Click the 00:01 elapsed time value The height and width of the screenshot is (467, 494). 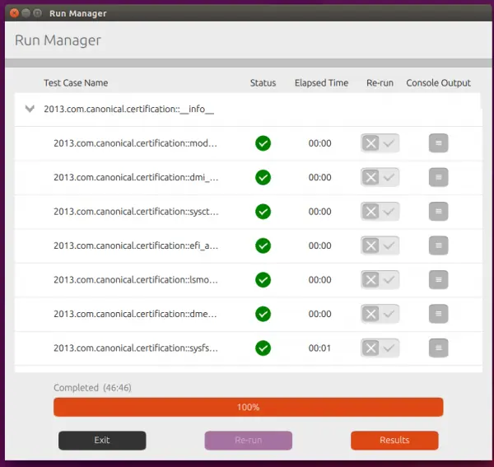coord(319,348)
